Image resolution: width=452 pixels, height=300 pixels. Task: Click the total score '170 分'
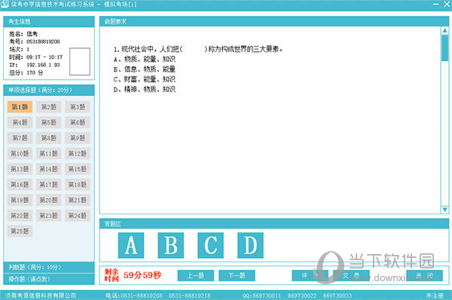[x=35, y=73]
